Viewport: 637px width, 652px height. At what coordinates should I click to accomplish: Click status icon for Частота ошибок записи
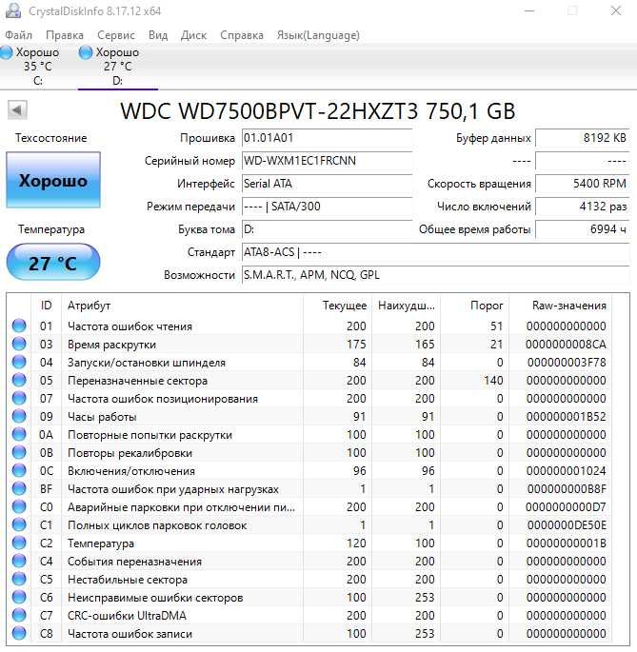(x=19, y=633)
